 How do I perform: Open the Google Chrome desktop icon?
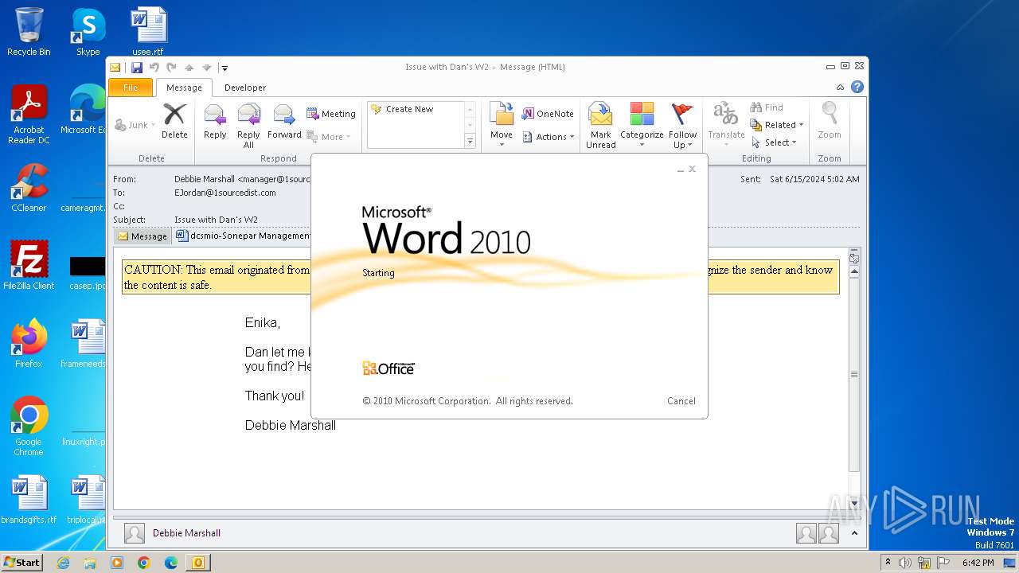[29, 426]
